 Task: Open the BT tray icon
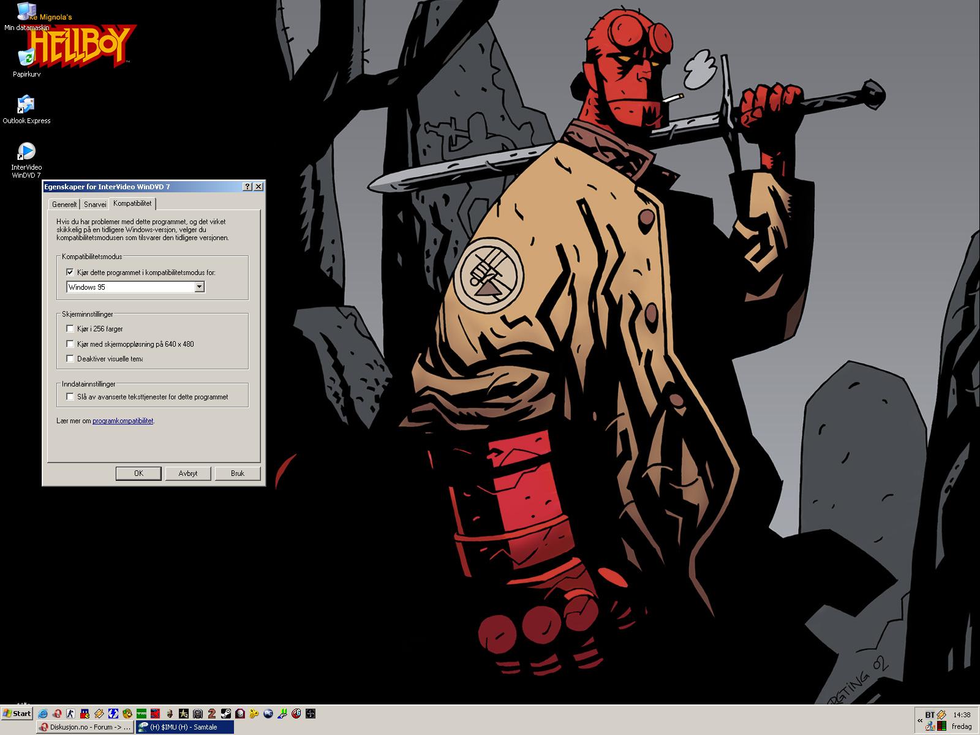coord(930,715)
